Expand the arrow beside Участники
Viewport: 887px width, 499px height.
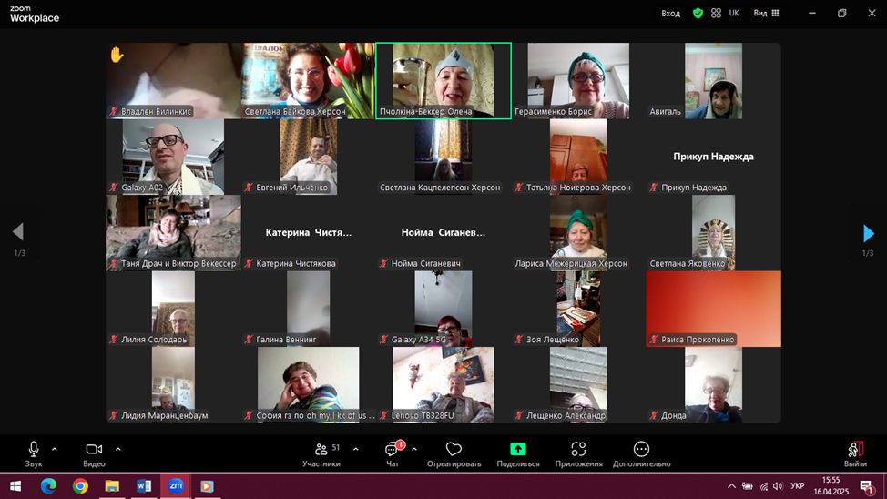coord(355,449)
